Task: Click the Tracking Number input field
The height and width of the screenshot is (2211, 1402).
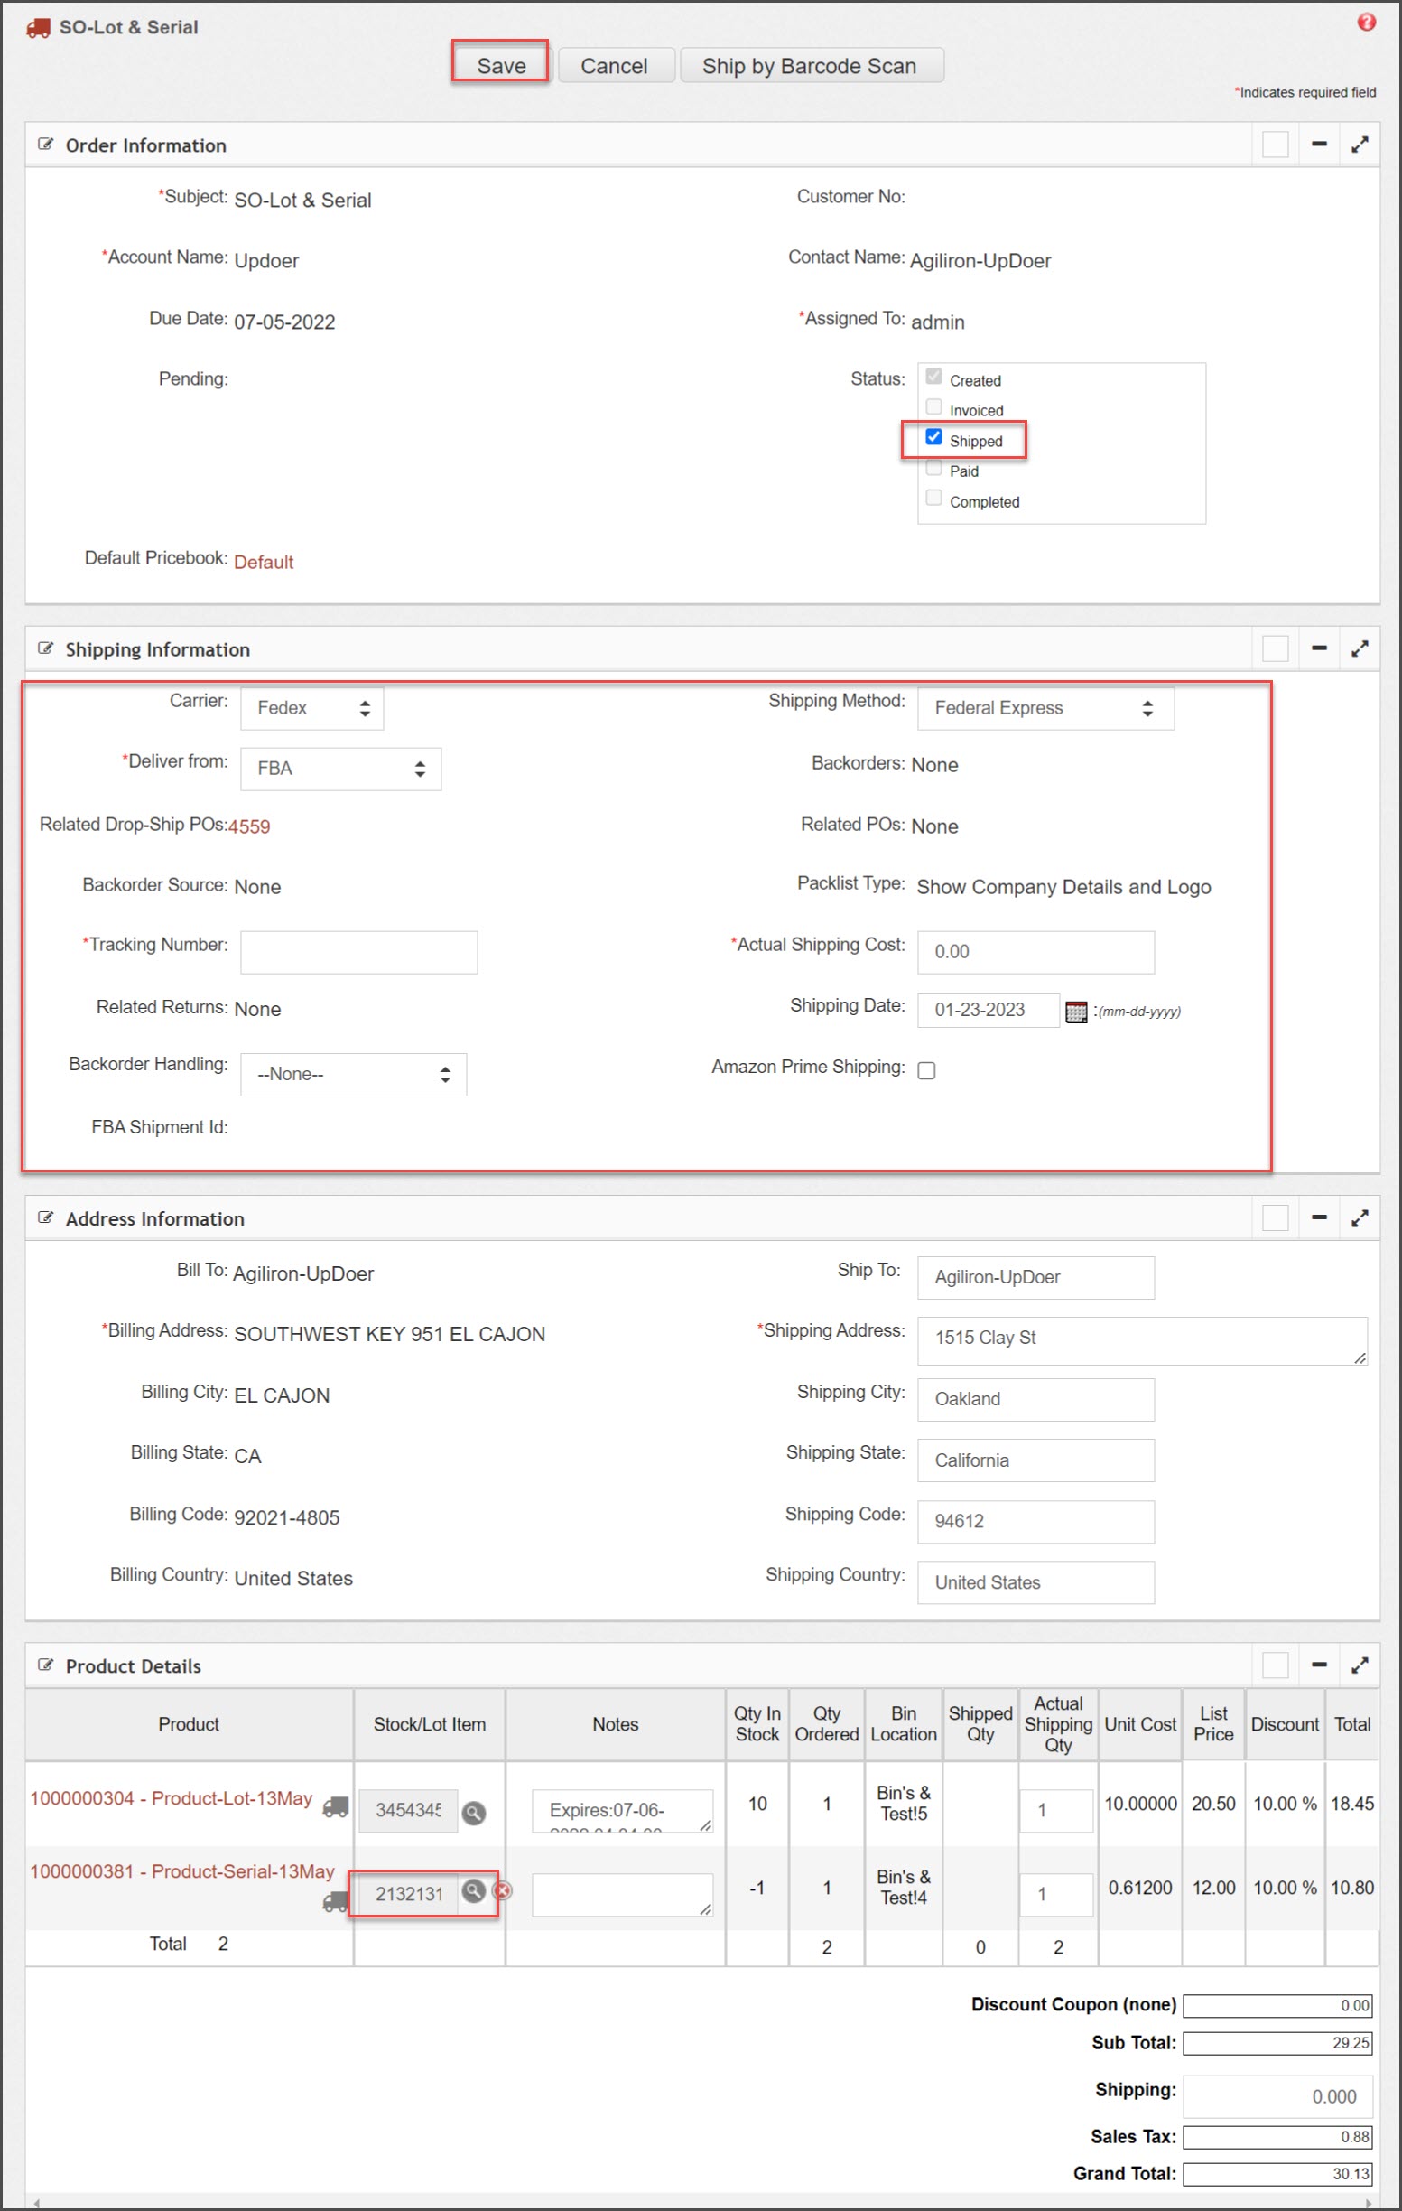Action: point(358,952)
